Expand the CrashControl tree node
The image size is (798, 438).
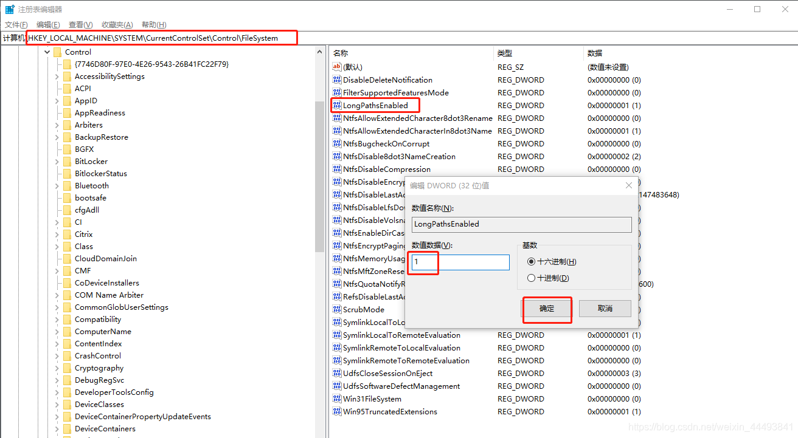tap(57, 355)
